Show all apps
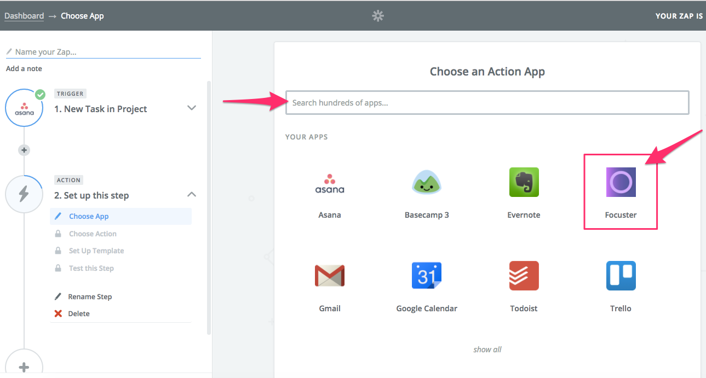Image resolution: width=706 pixels, height=378 pixels. tap(487, 350)
